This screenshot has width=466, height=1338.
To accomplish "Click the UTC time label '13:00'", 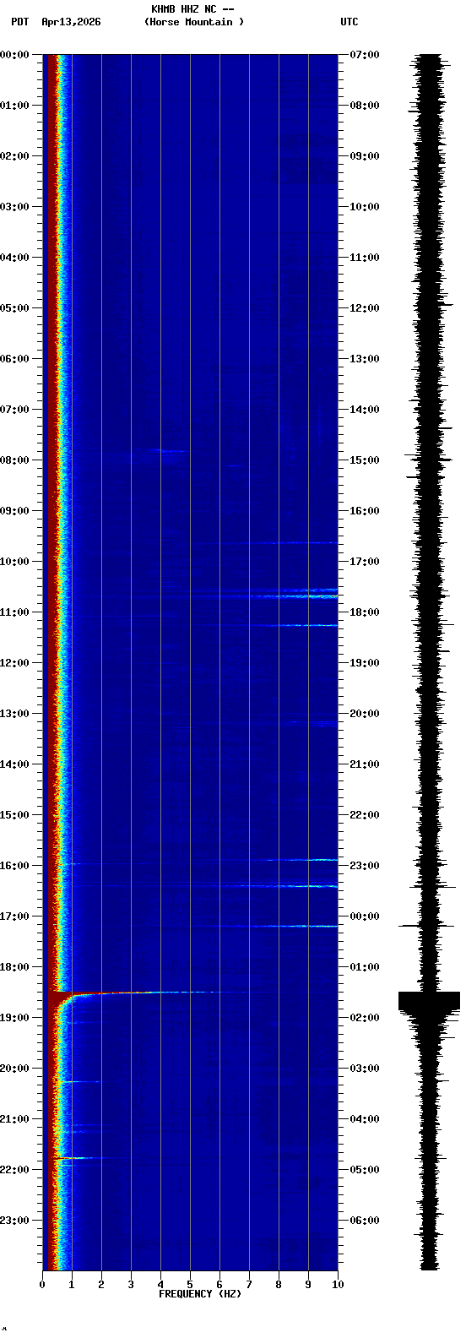I will (365, 359).
